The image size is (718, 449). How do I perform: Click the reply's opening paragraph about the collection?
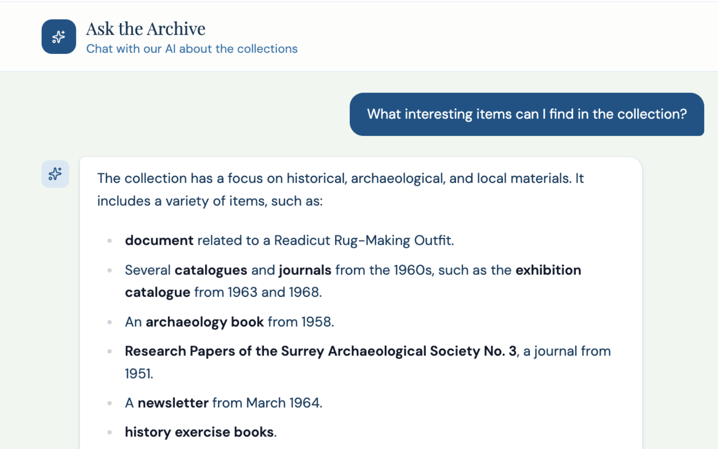[x=340, y=189]
